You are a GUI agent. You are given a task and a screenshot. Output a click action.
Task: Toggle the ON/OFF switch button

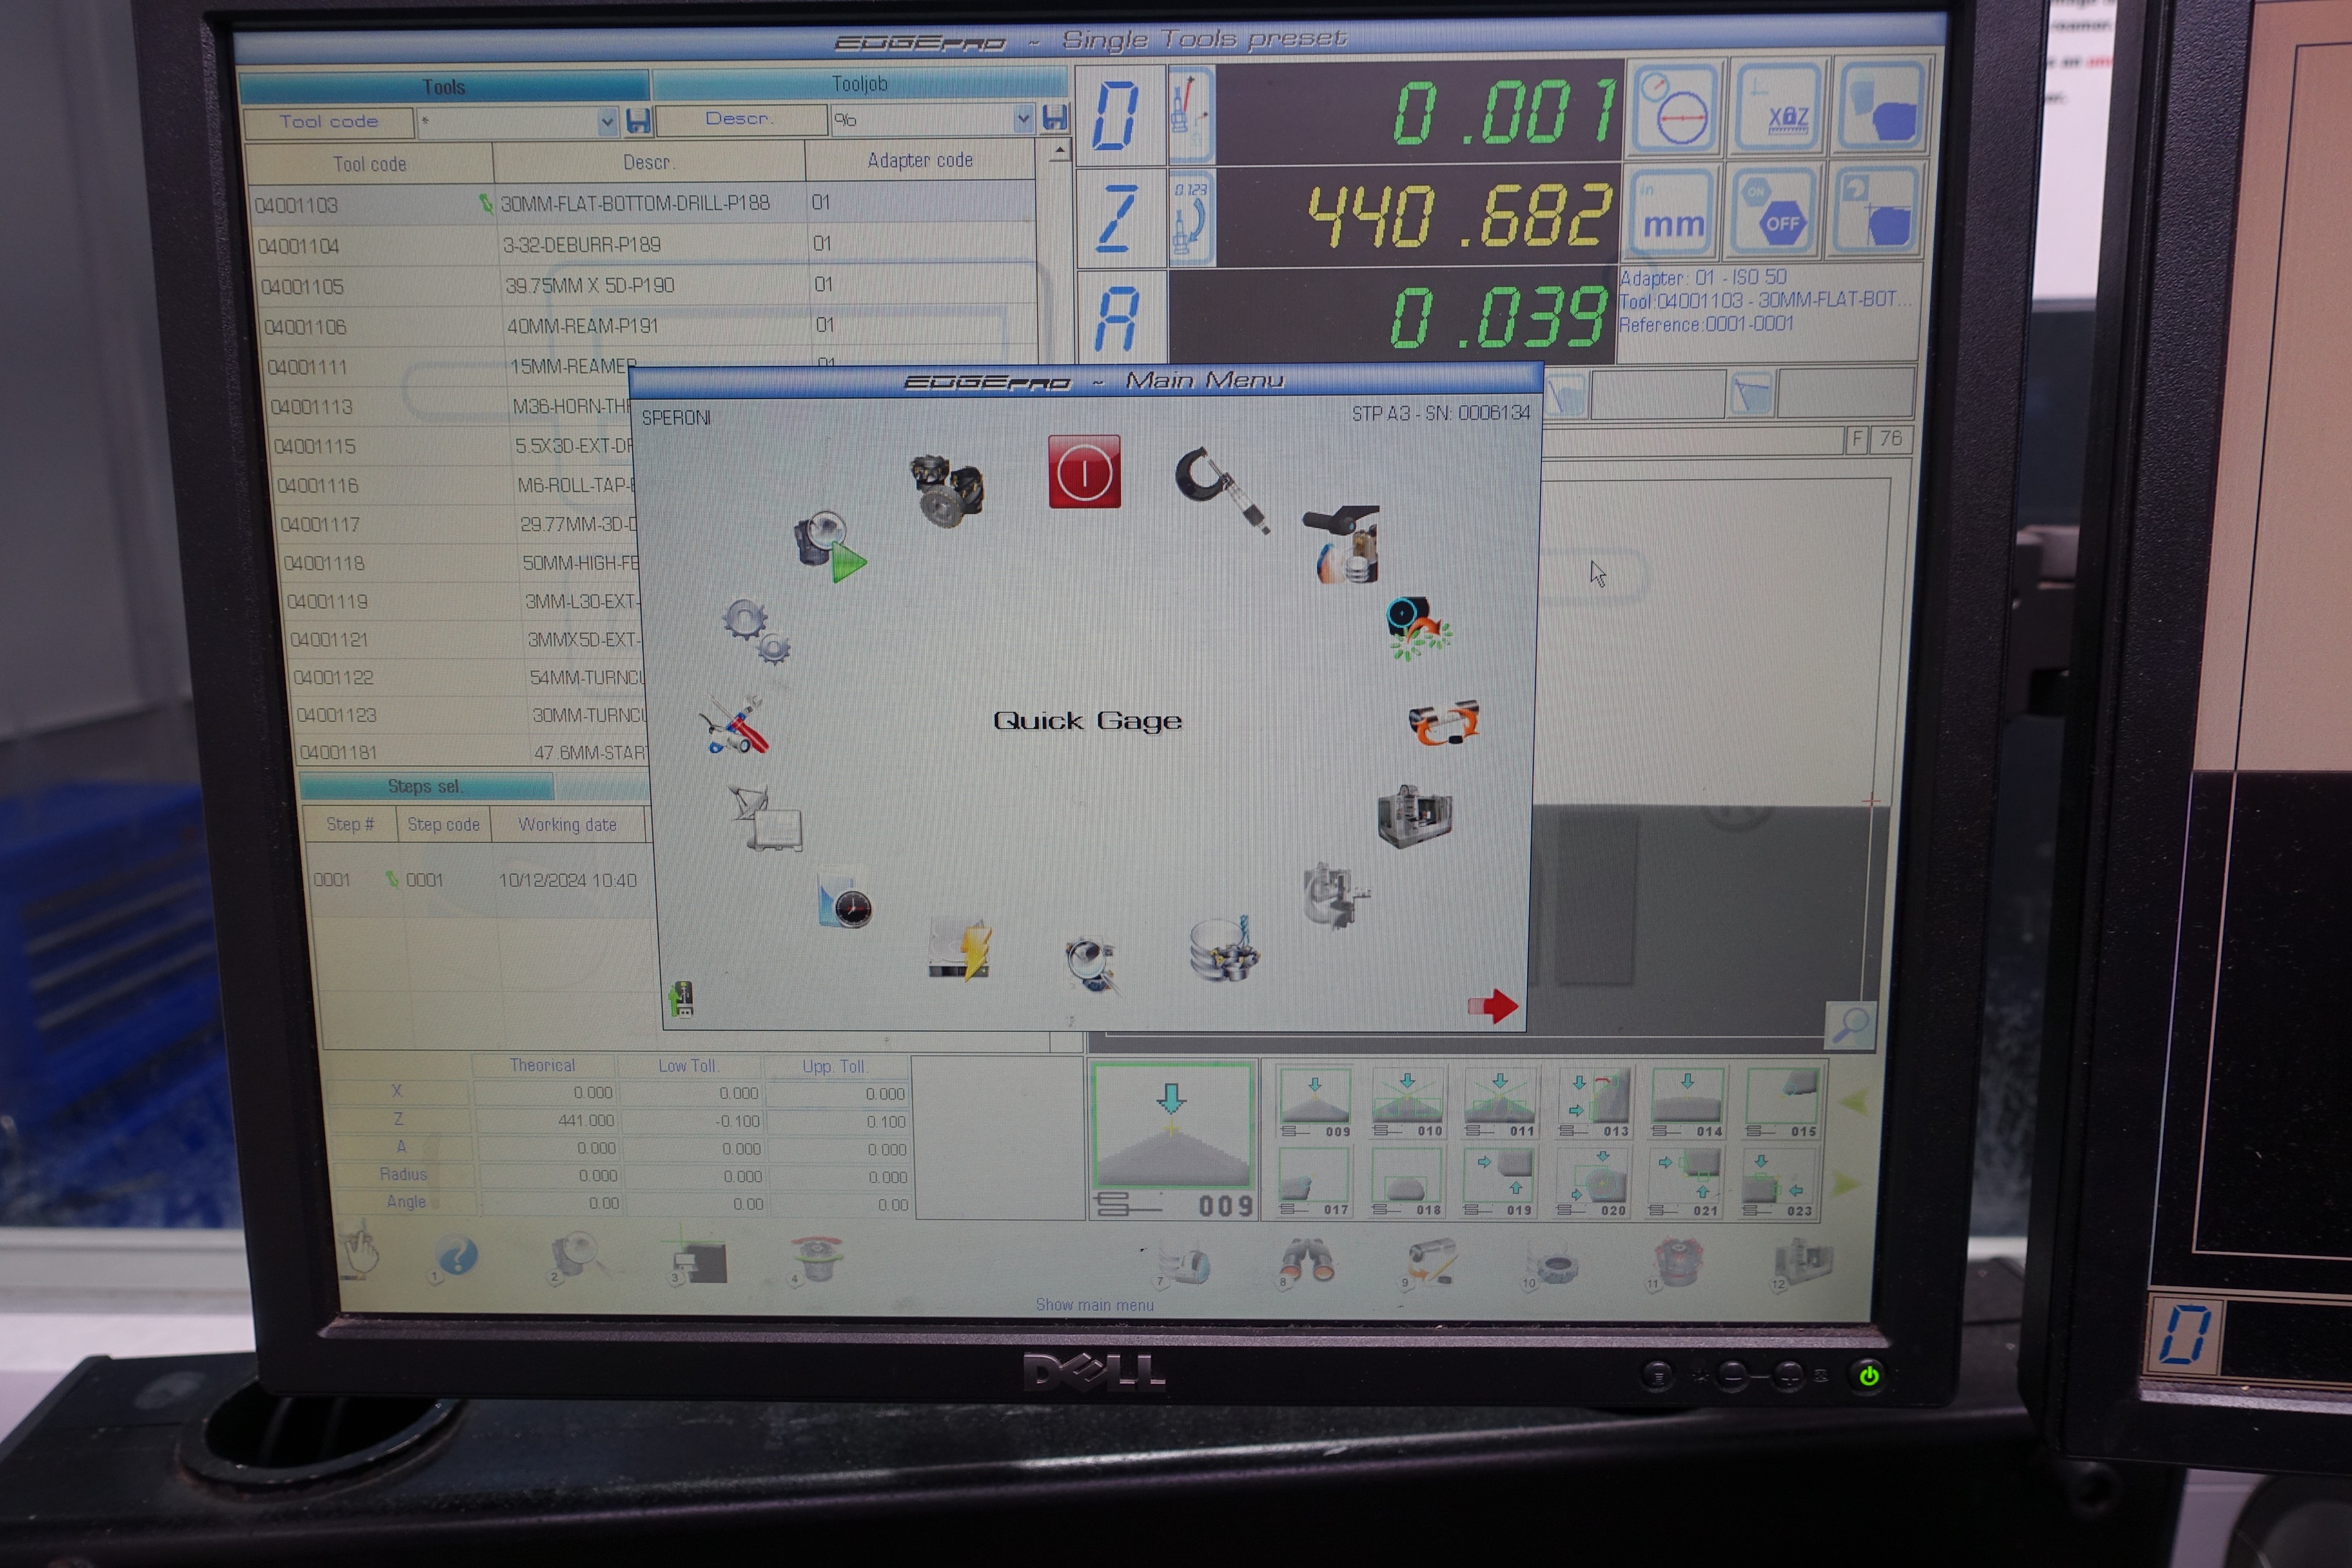coord(1774,211)
